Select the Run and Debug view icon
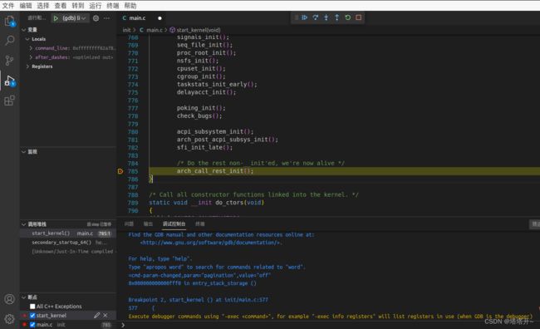 click(x=10, y=81)
